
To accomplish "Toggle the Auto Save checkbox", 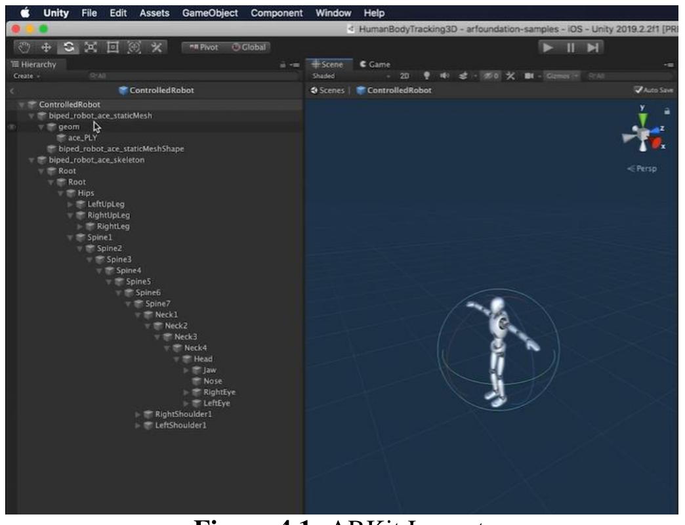I will click(638, 90).
